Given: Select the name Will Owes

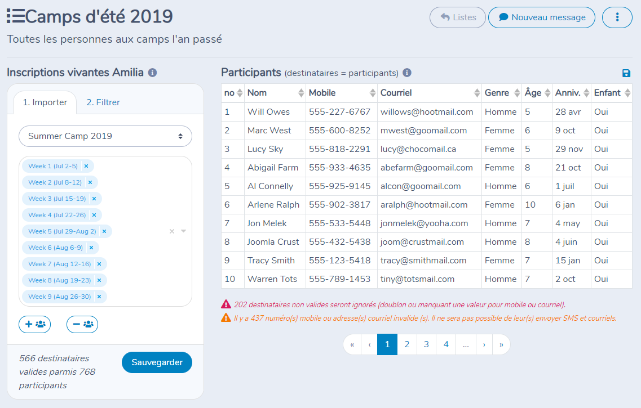Looking at the screenshot, I should tap(268, 112).
